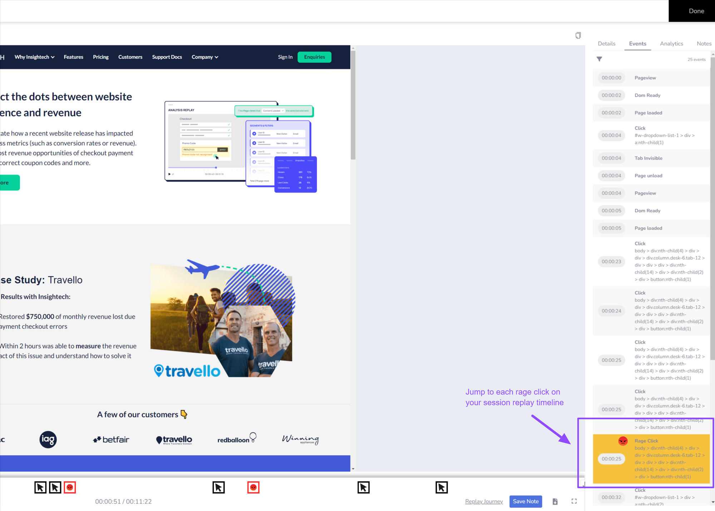
Task: Expand the Company dropdown in the navbar
Action: pyautogui.click(x=205, y=57)
